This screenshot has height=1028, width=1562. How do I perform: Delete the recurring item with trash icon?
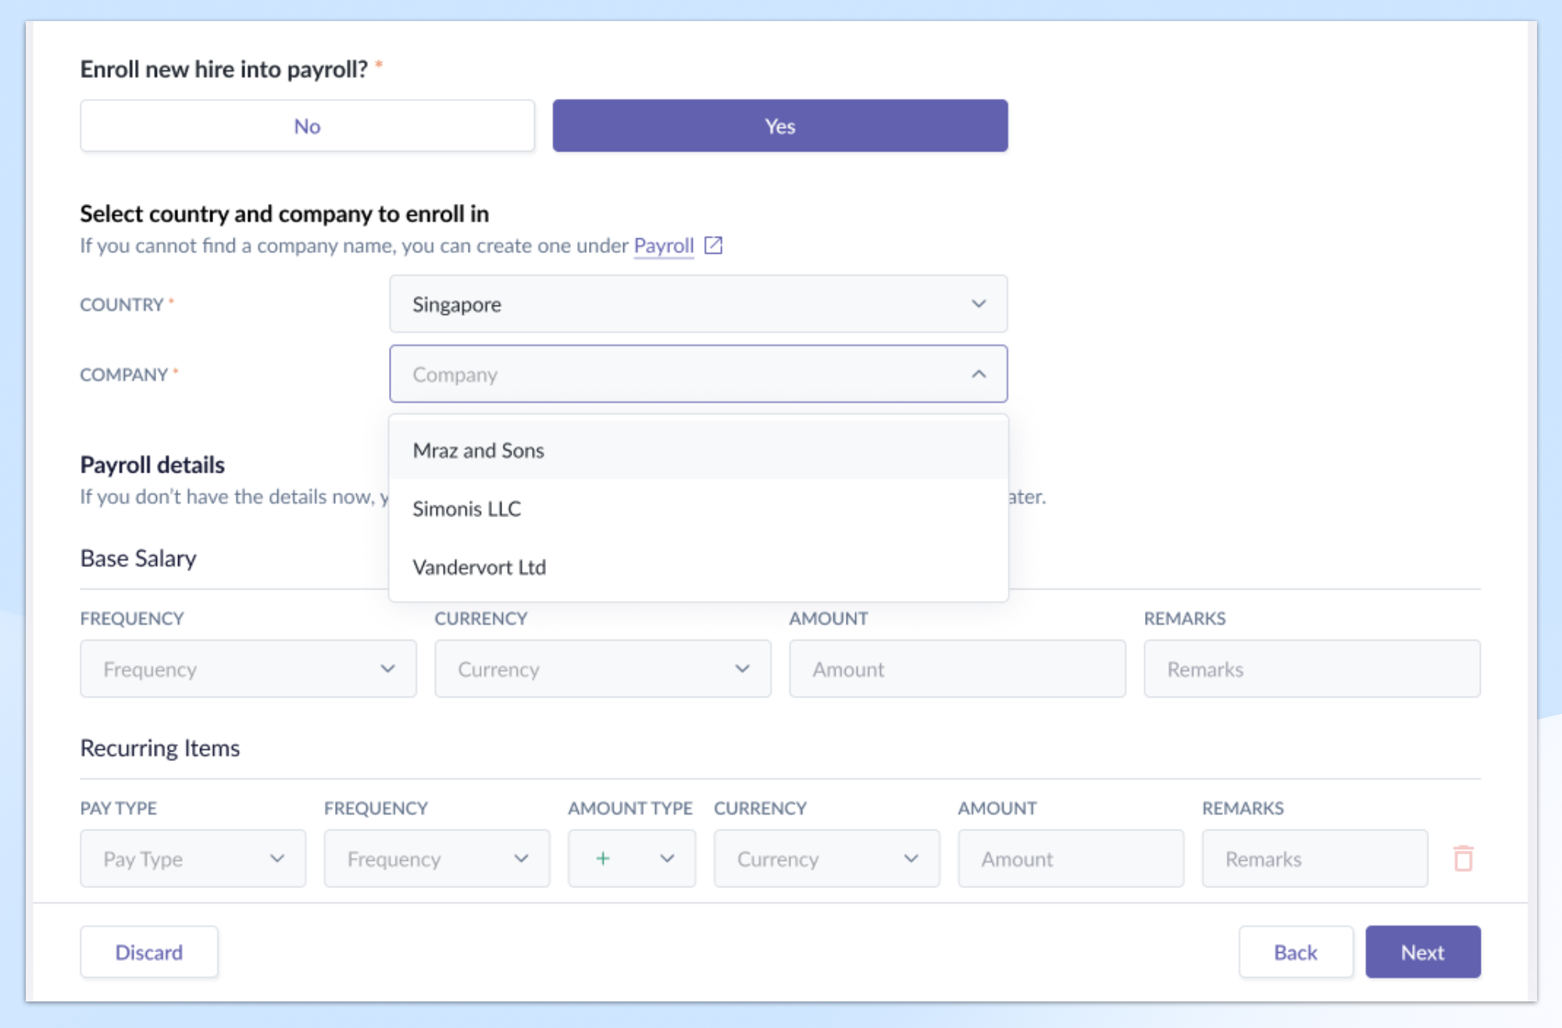point(1464,858)
